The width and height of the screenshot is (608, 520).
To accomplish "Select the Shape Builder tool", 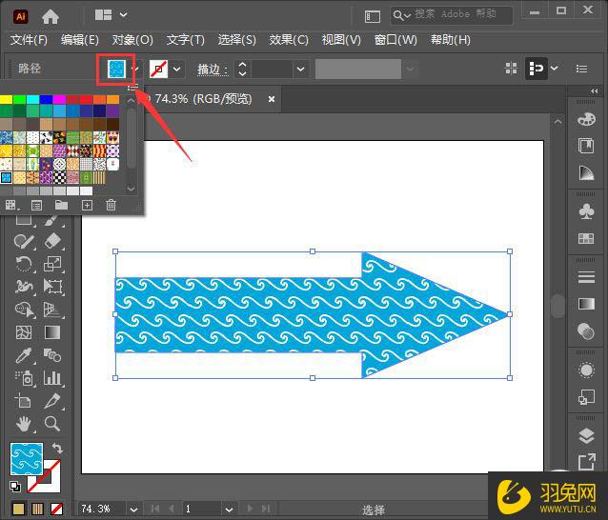I will click(x=25, y=310).
